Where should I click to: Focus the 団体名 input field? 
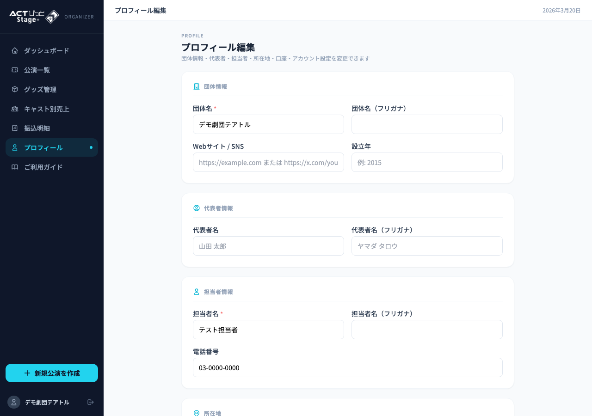coord(268,124)
